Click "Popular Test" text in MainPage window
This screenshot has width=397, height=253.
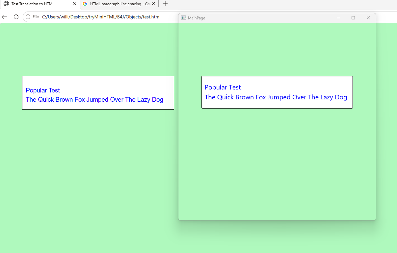[223, 87]
